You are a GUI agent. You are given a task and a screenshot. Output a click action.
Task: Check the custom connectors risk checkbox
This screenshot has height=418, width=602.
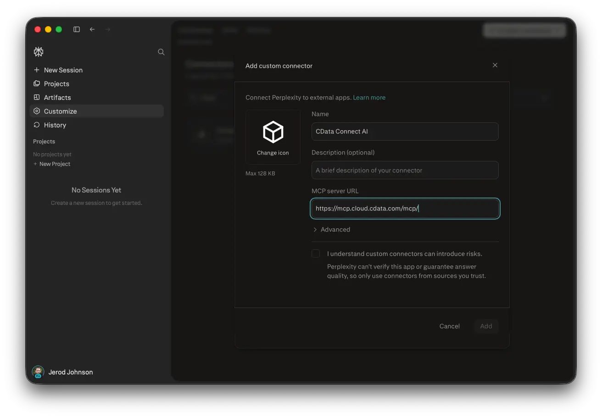(316, 253)
